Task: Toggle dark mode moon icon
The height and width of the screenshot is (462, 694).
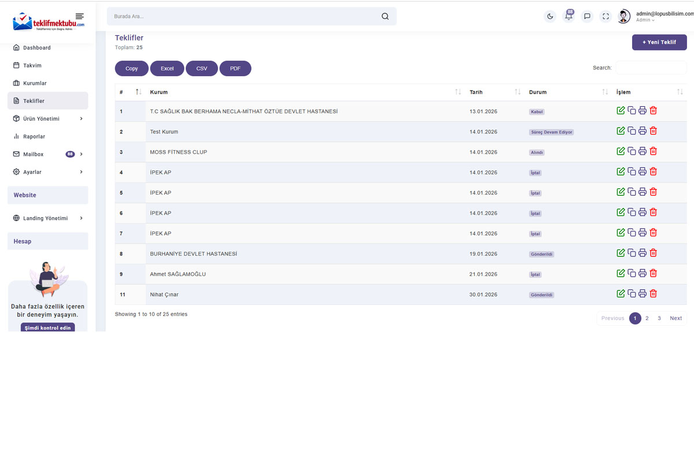Action: coord(550,17)
